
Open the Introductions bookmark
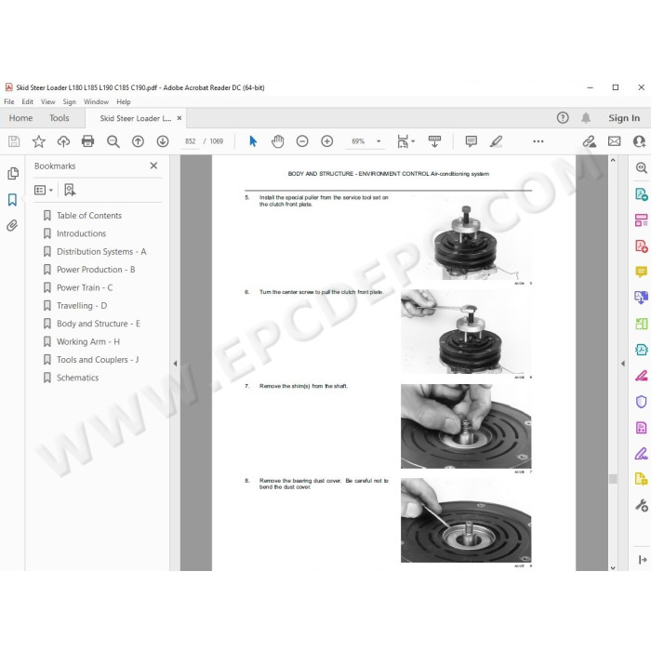pos(82,233)
